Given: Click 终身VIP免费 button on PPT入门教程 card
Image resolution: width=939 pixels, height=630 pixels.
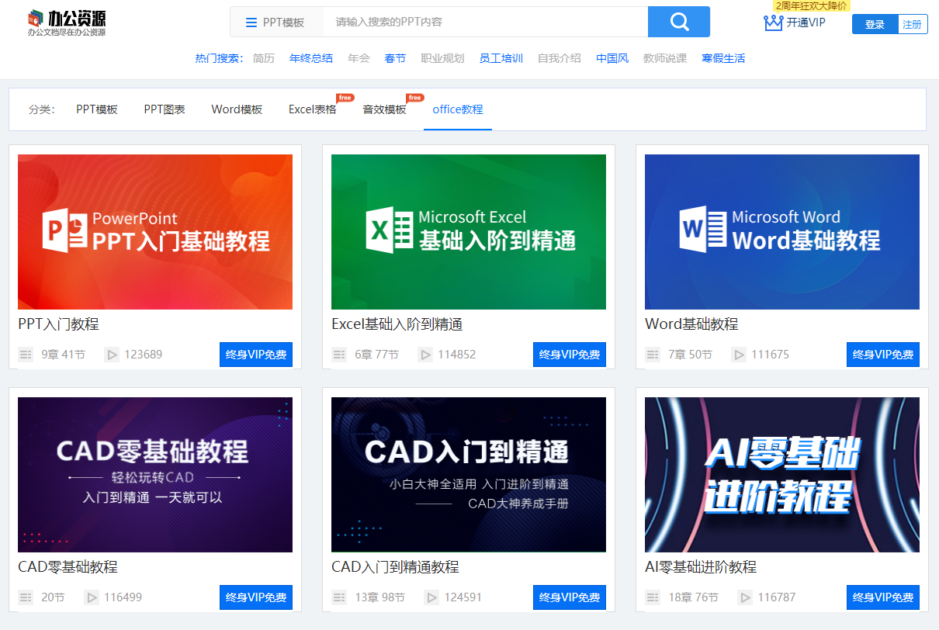Looking at the screenshot, I should click(256, 355).
